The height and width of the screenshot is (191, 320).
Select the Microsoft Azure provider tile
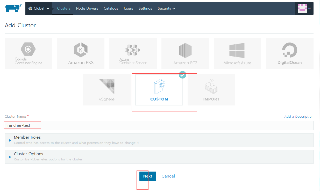coord(237,54)
